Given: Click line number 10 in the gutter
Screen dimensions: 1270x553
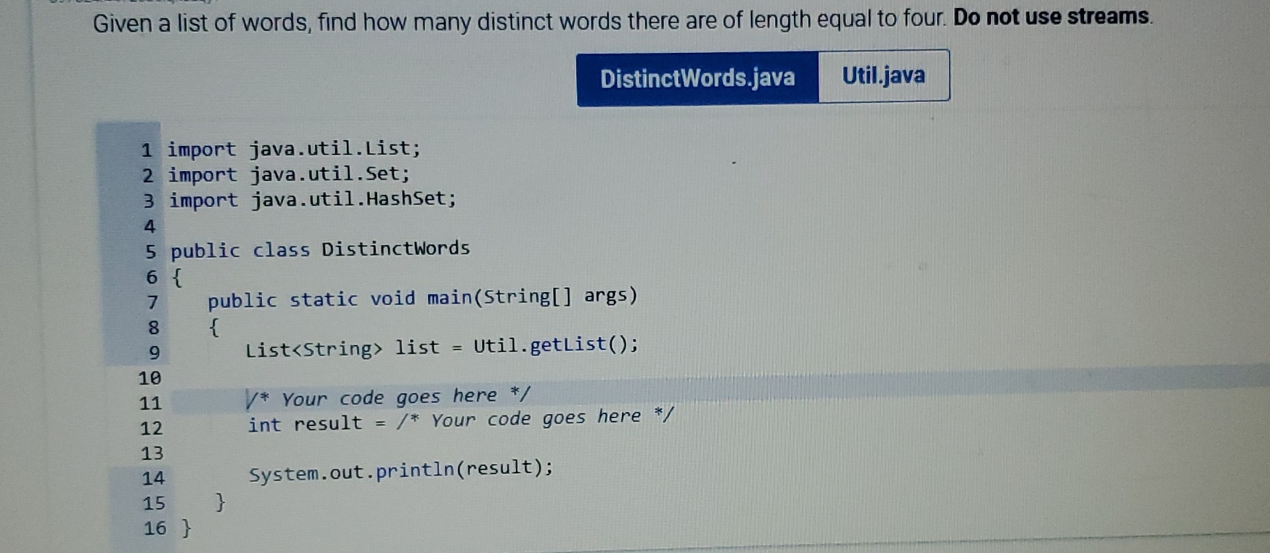Looking at the screenshot, I should [x=150, y=378].
